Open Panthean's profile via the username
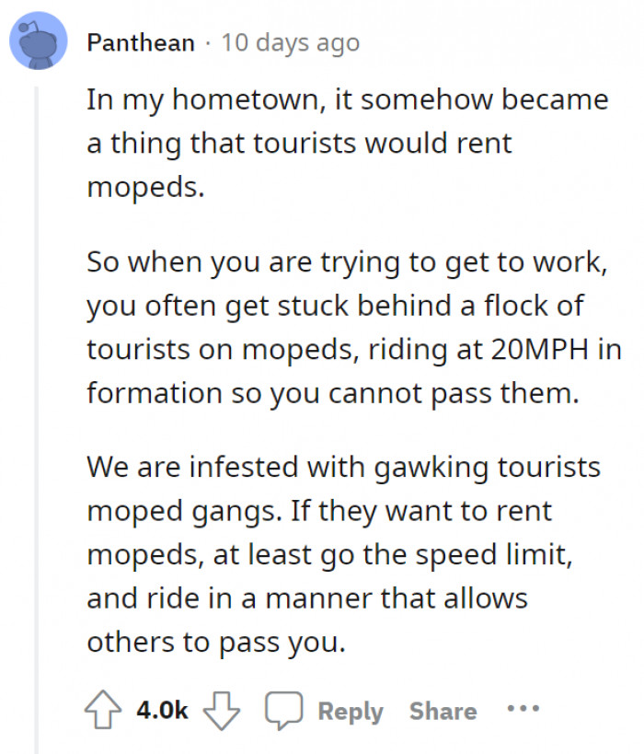This screenshot has height=754, width=644. [x=140, y=41]
